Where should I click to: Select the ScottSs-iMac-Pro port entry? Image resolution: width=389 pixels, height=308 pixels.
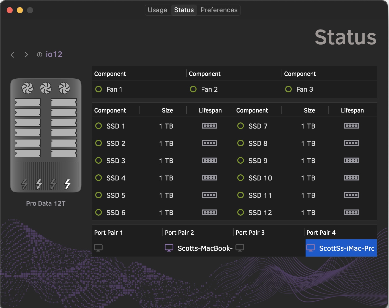[x=341, y=248]
